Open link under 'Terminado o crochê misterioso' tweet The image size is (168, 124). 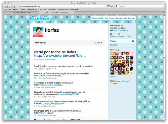point(48,85)
